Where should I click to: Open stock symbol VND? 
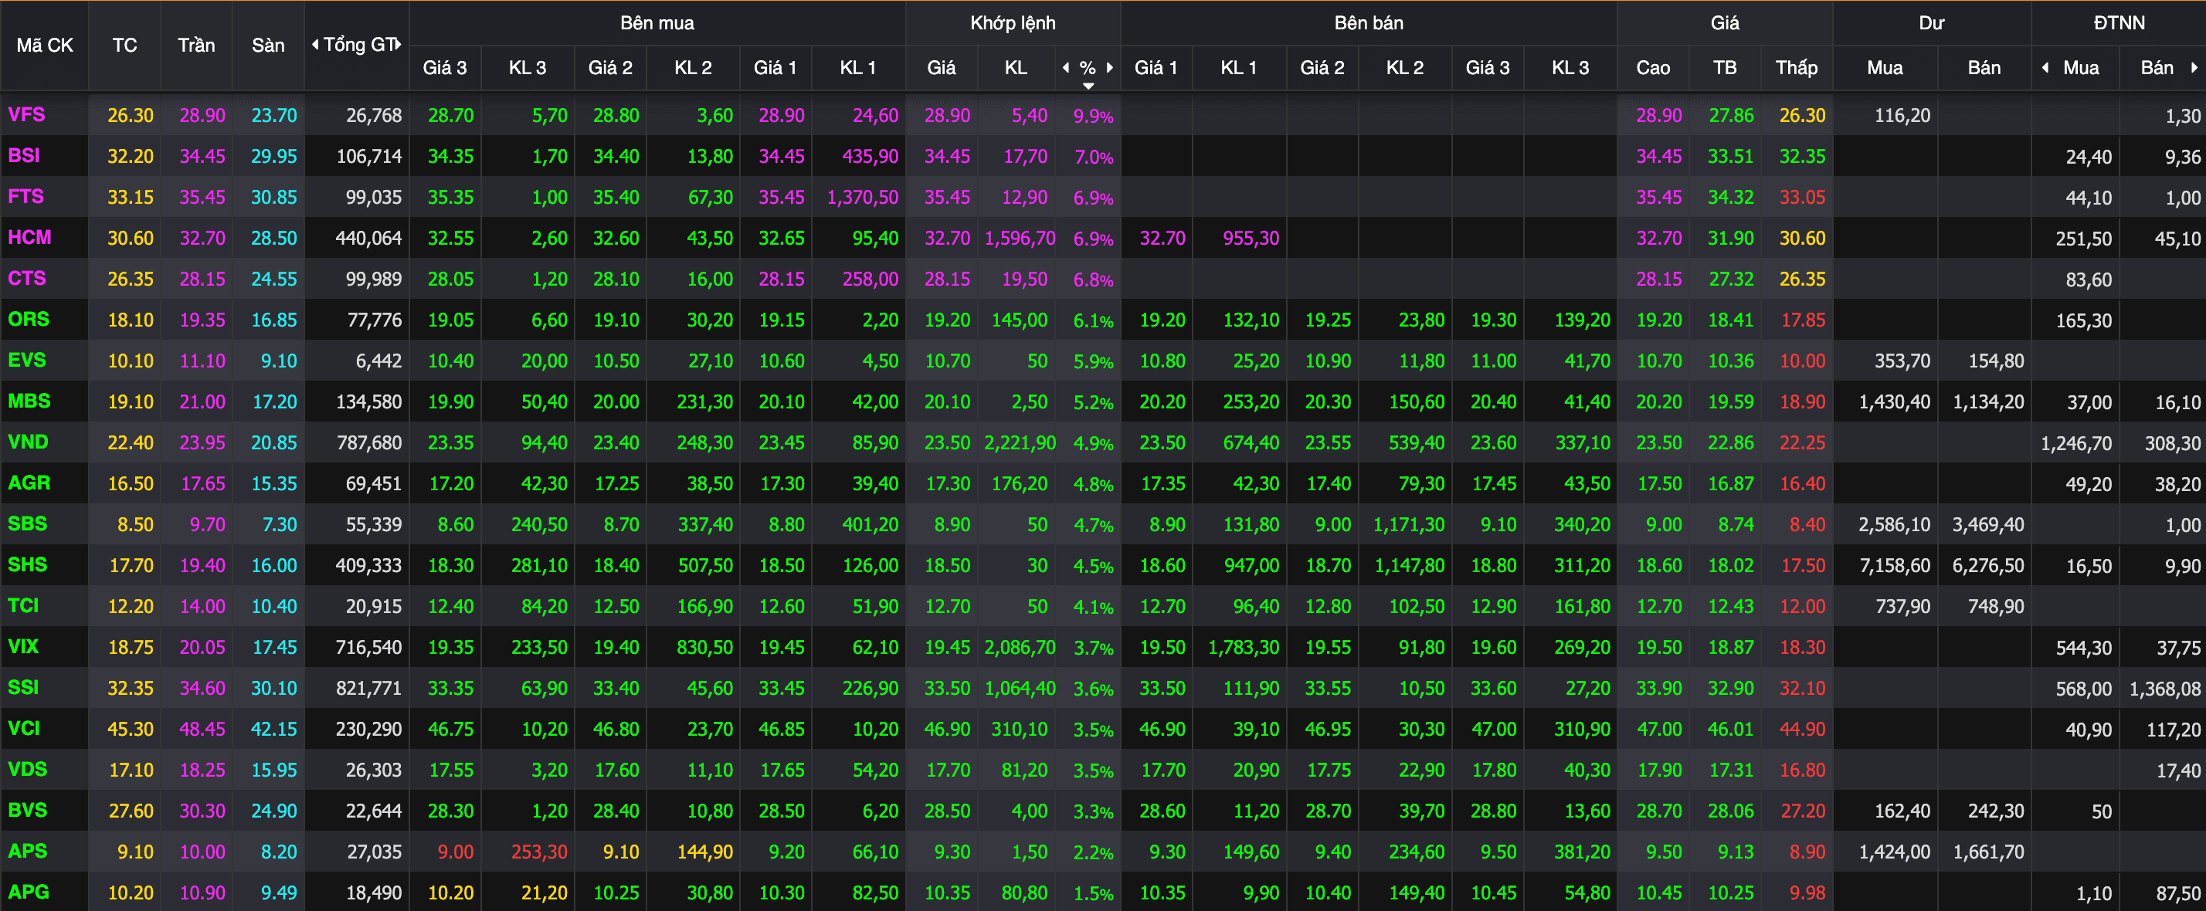[29, 442]
